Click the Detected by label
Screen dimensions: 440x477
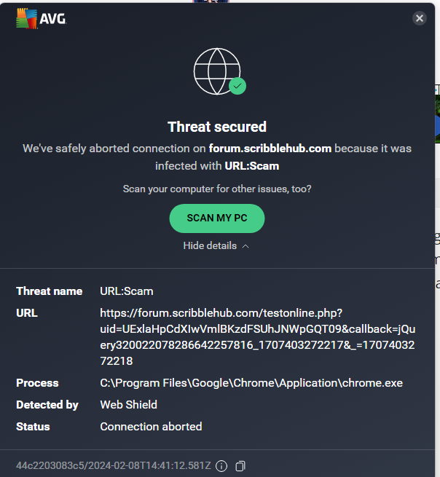(47, 405)
